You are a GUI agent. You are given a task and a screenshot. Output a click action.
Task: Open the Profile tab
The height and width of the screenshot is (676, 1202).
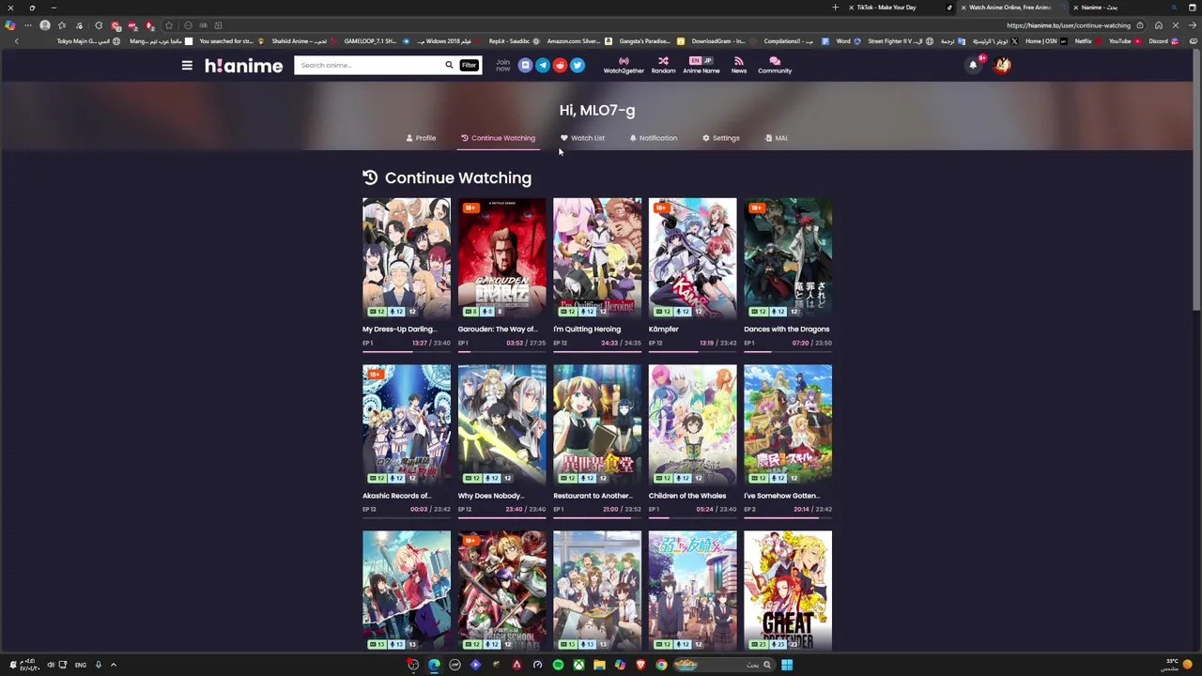click(x=421, y=138)
